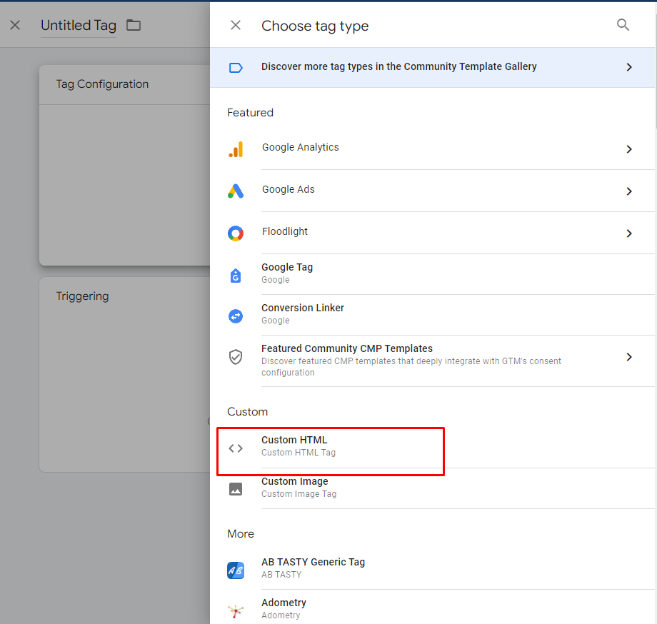657x624 pixels.
Task: Select Google Ads tag type
Action: tap(432, 191)
